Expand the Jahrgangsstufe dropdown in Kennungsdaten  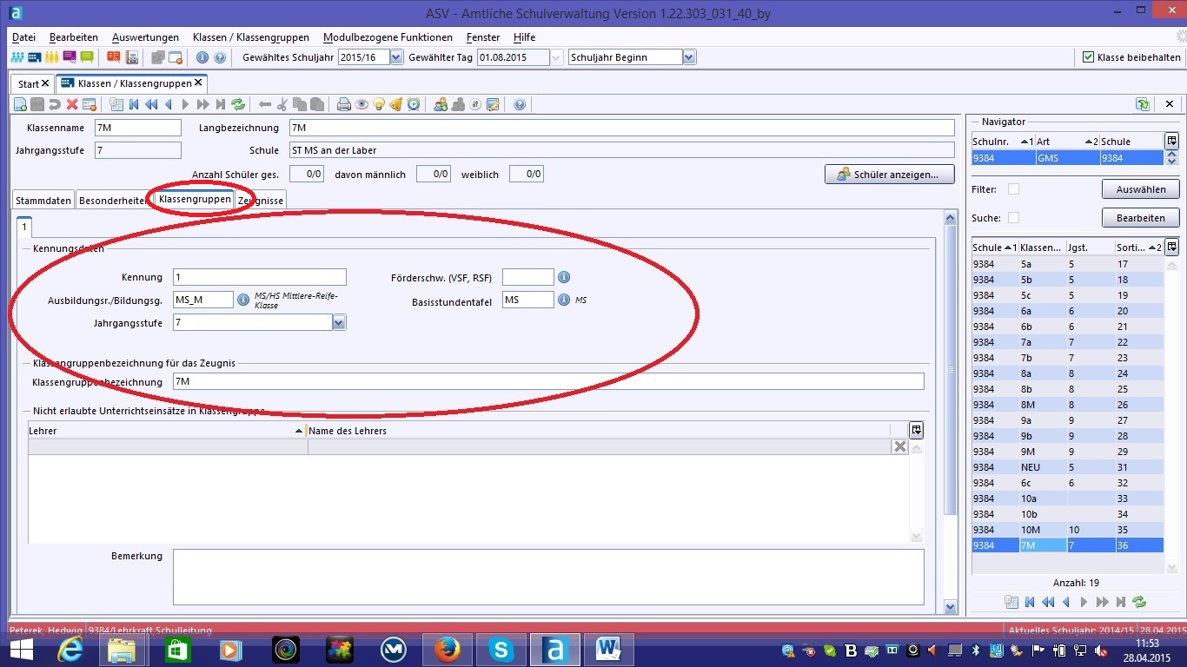pyautogui.click(x=339, y=322)
